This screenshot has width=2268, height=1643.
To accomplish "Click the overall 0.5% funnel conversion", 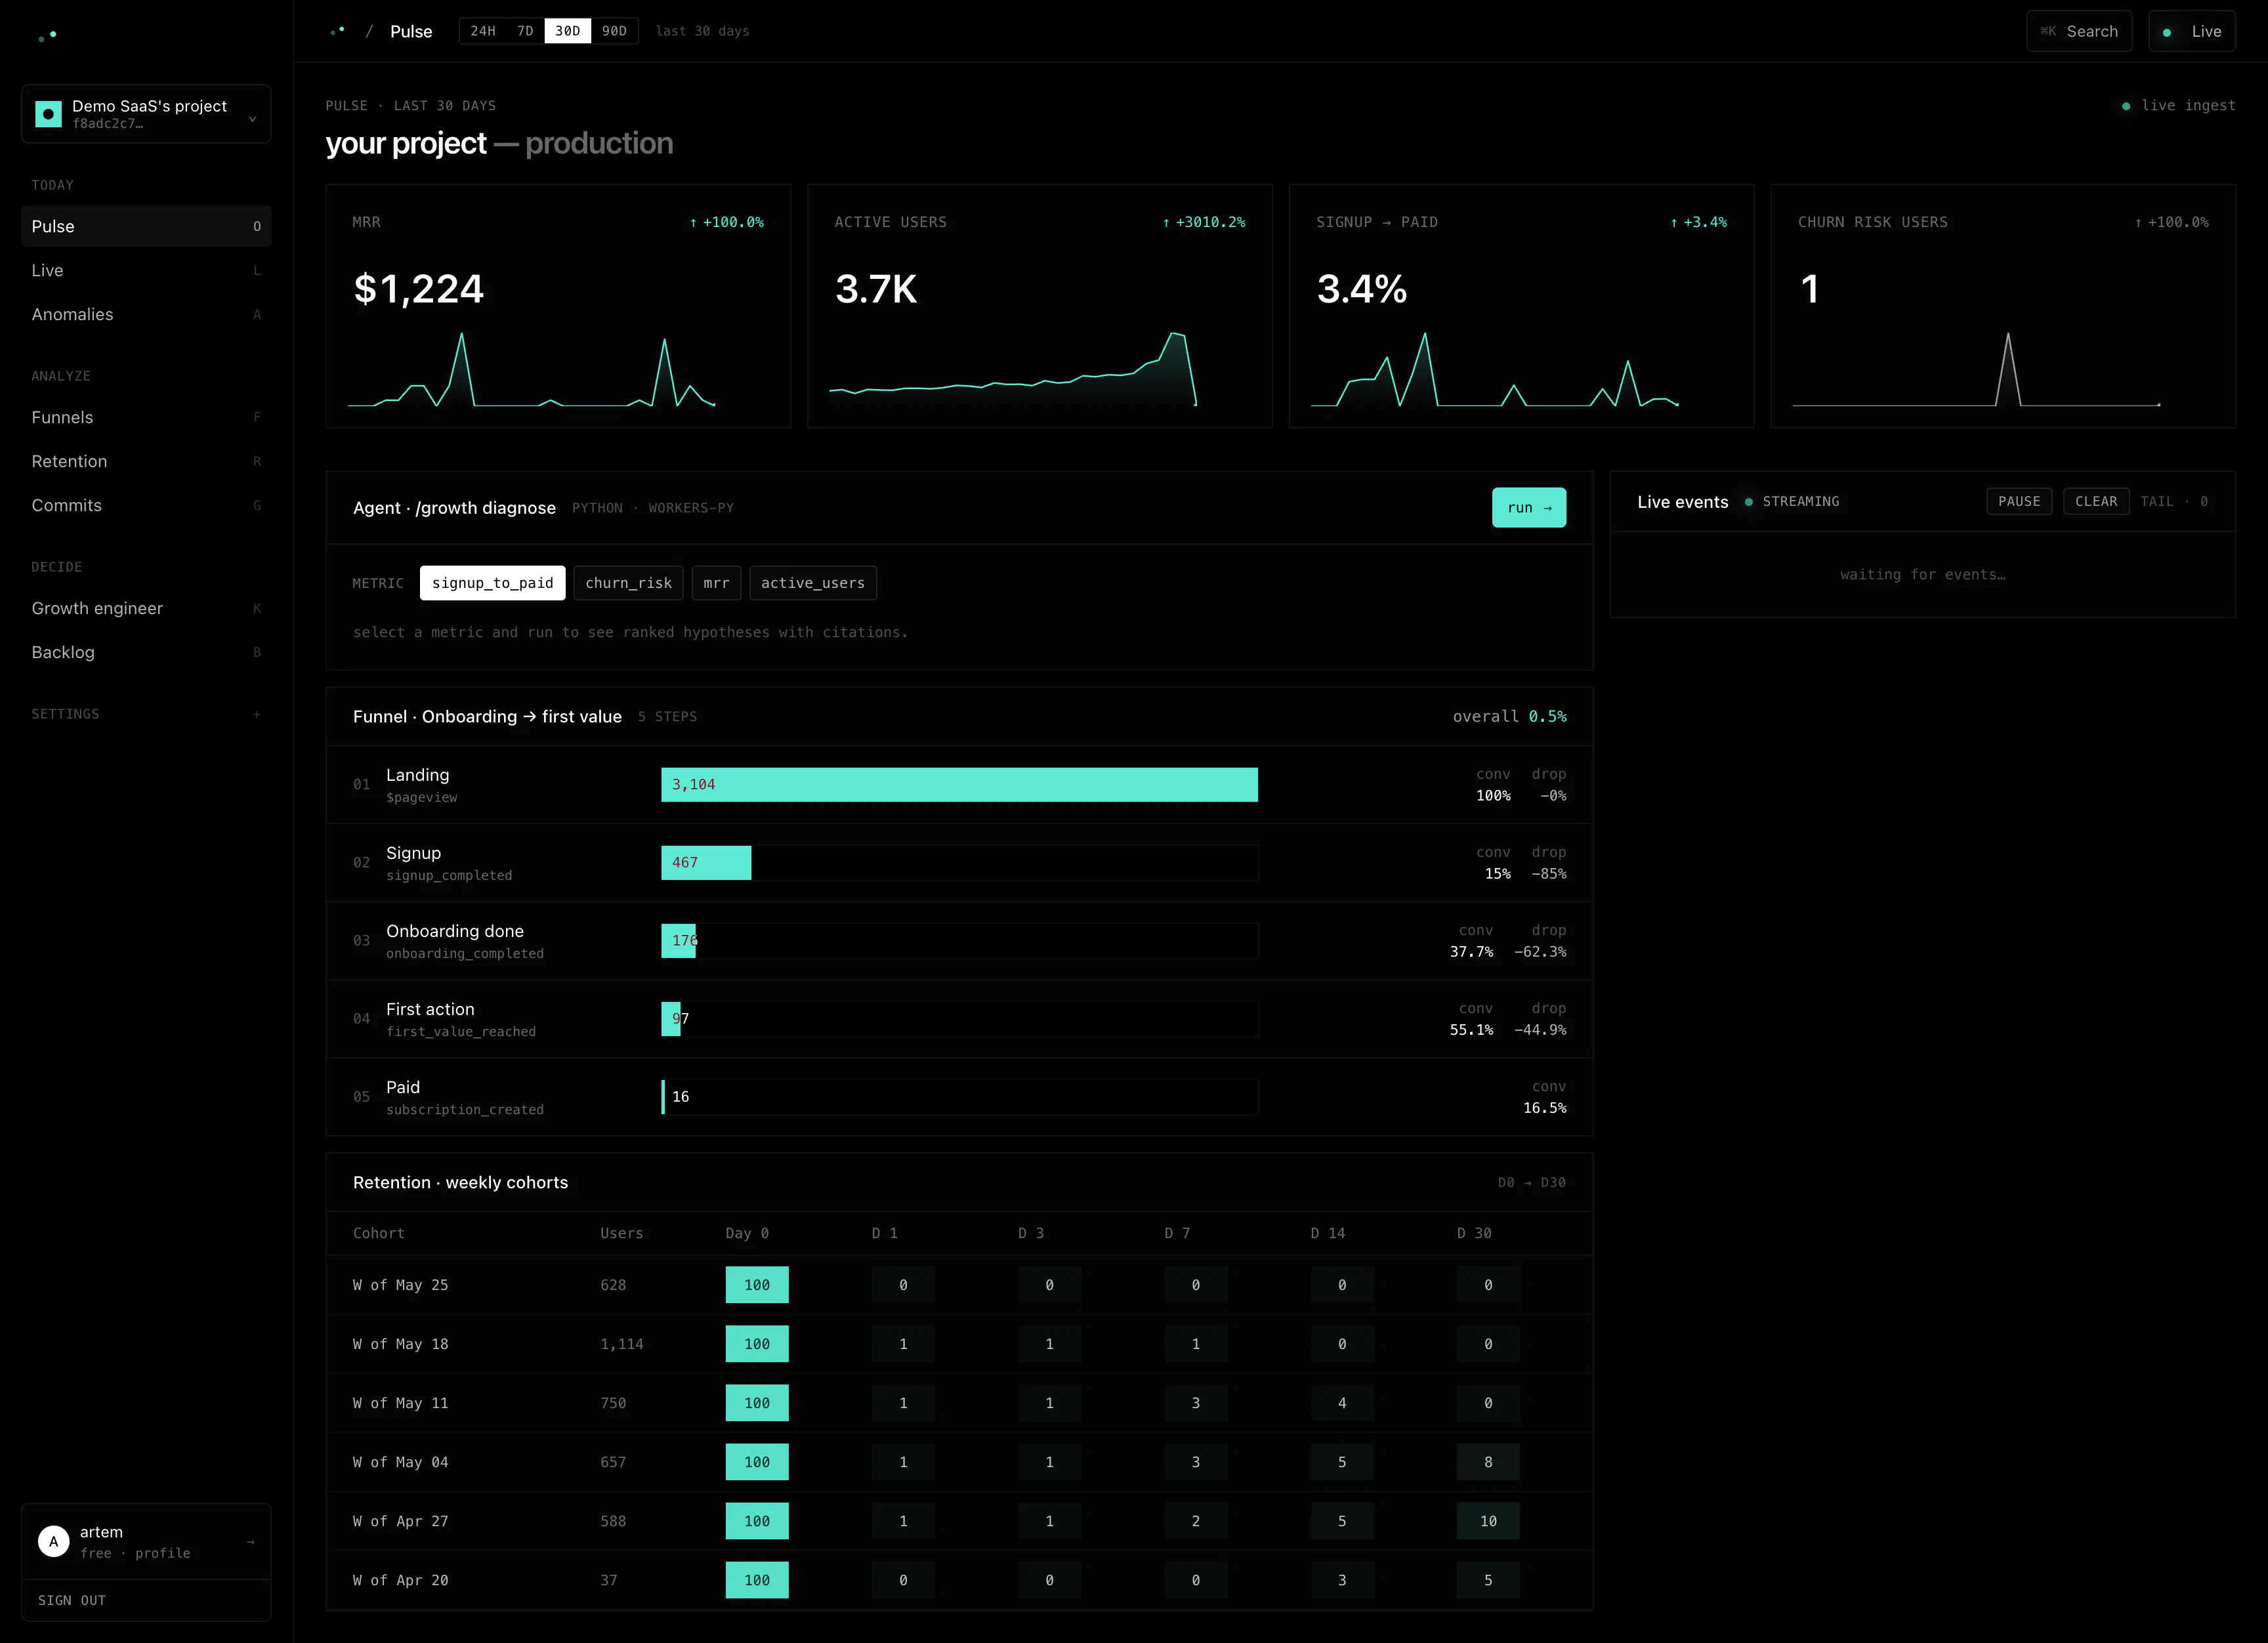I will (x=1509, y=716).
